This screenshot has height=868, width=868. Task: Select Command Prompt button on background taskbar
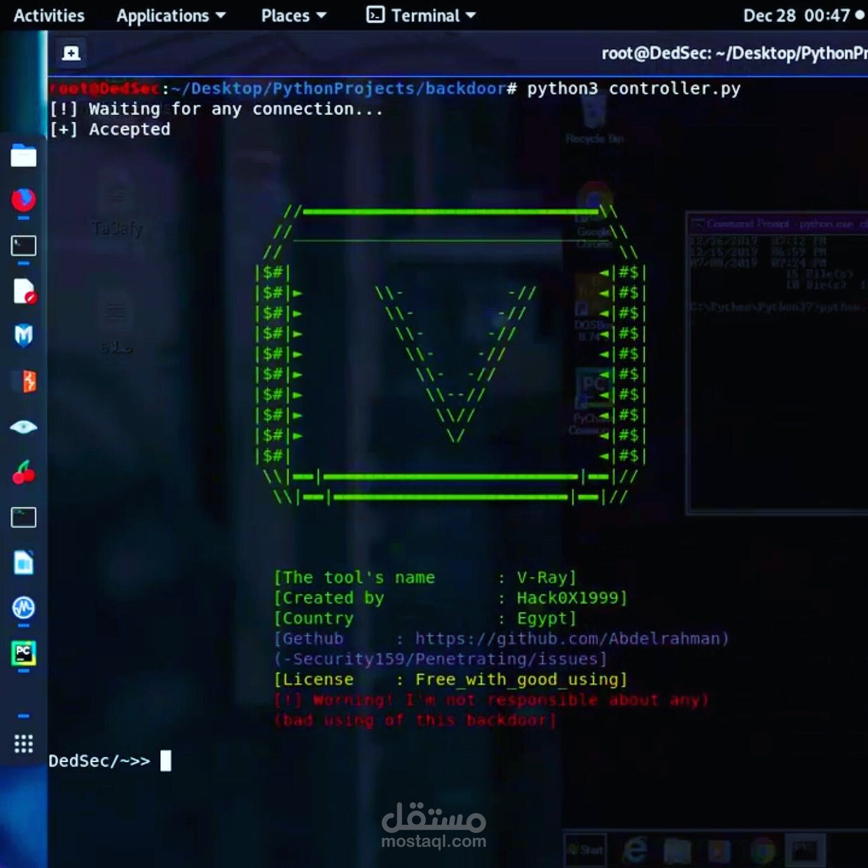coord(804,850)
